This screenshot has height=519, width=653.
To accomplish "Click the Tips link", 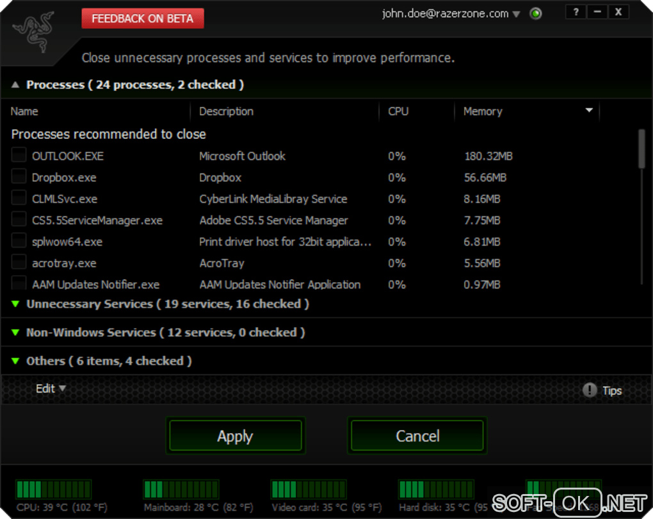I will (x=612, y=391).
